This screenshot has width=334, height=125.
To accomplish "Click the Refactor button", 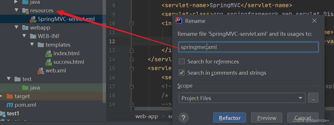I will (229, 118).
